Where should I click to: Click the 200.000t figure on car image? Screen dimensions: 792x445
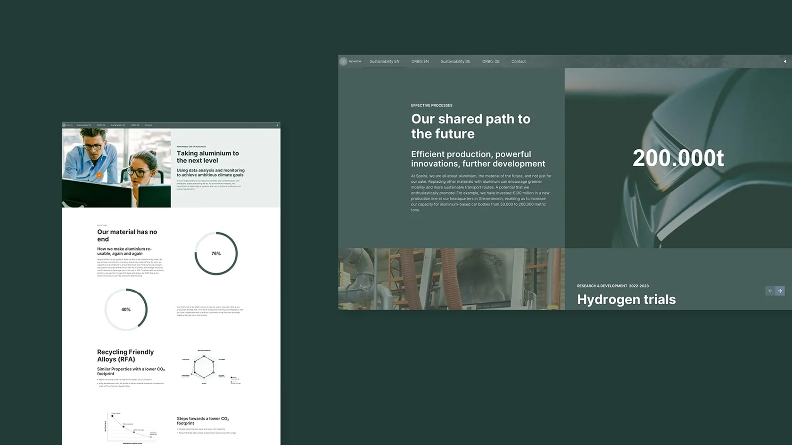pyautogui.click(x=678, y=158)
